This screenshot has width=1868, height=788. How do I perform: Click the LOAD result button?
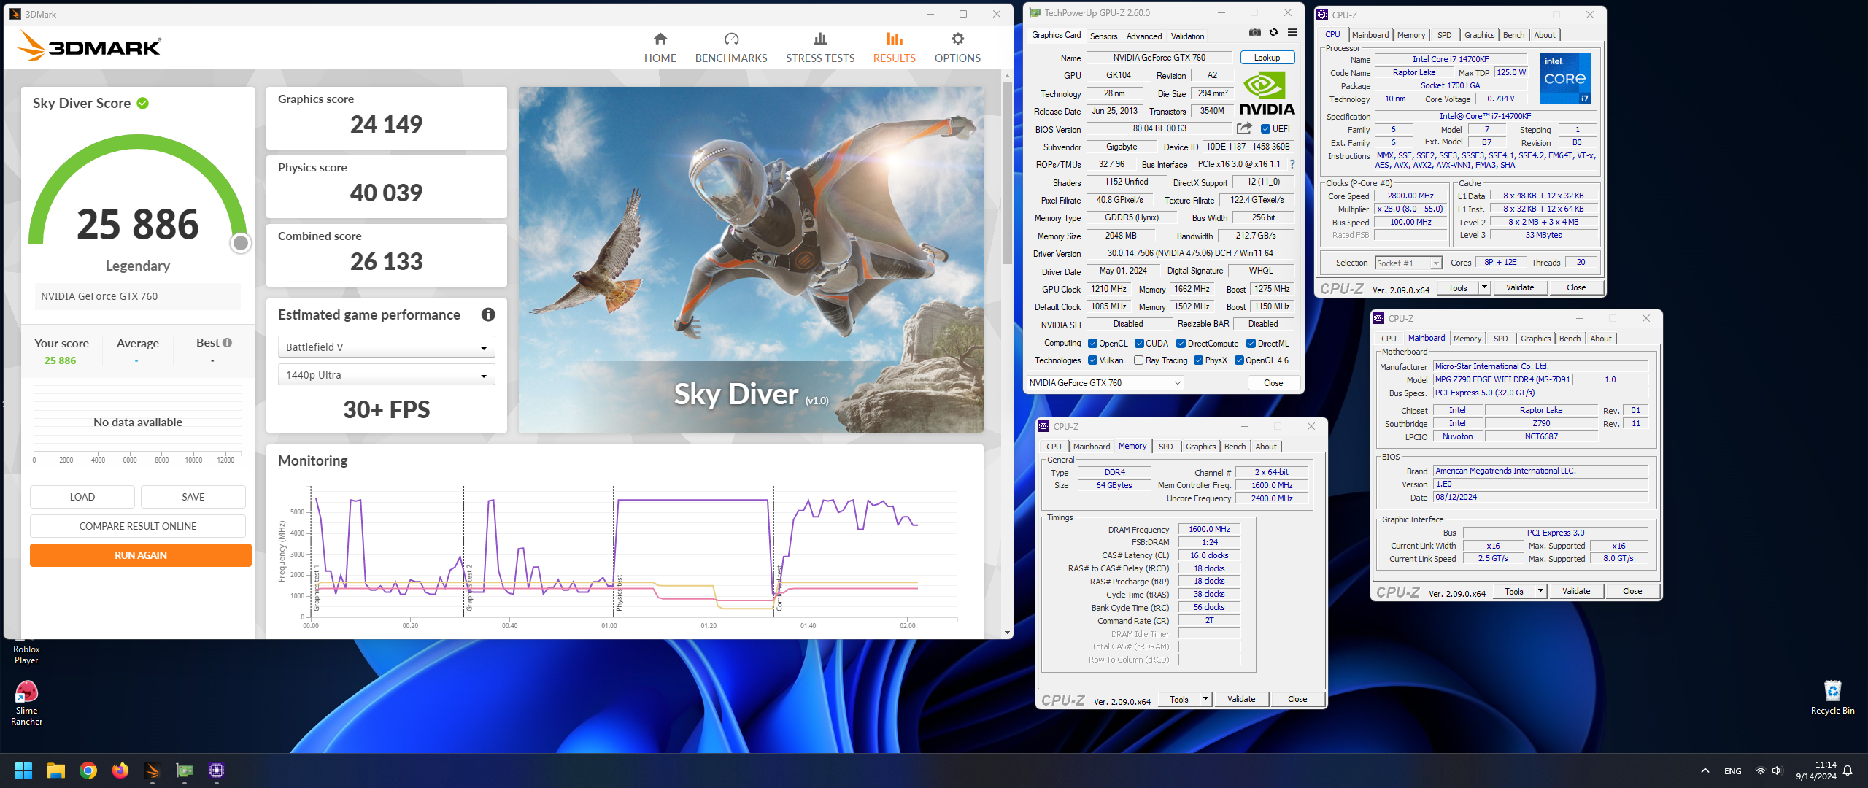pyautogui.click(x=82, y=497)
